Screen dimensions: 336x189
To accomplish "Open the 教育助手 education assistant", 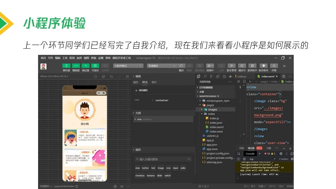I will (252, 66).
